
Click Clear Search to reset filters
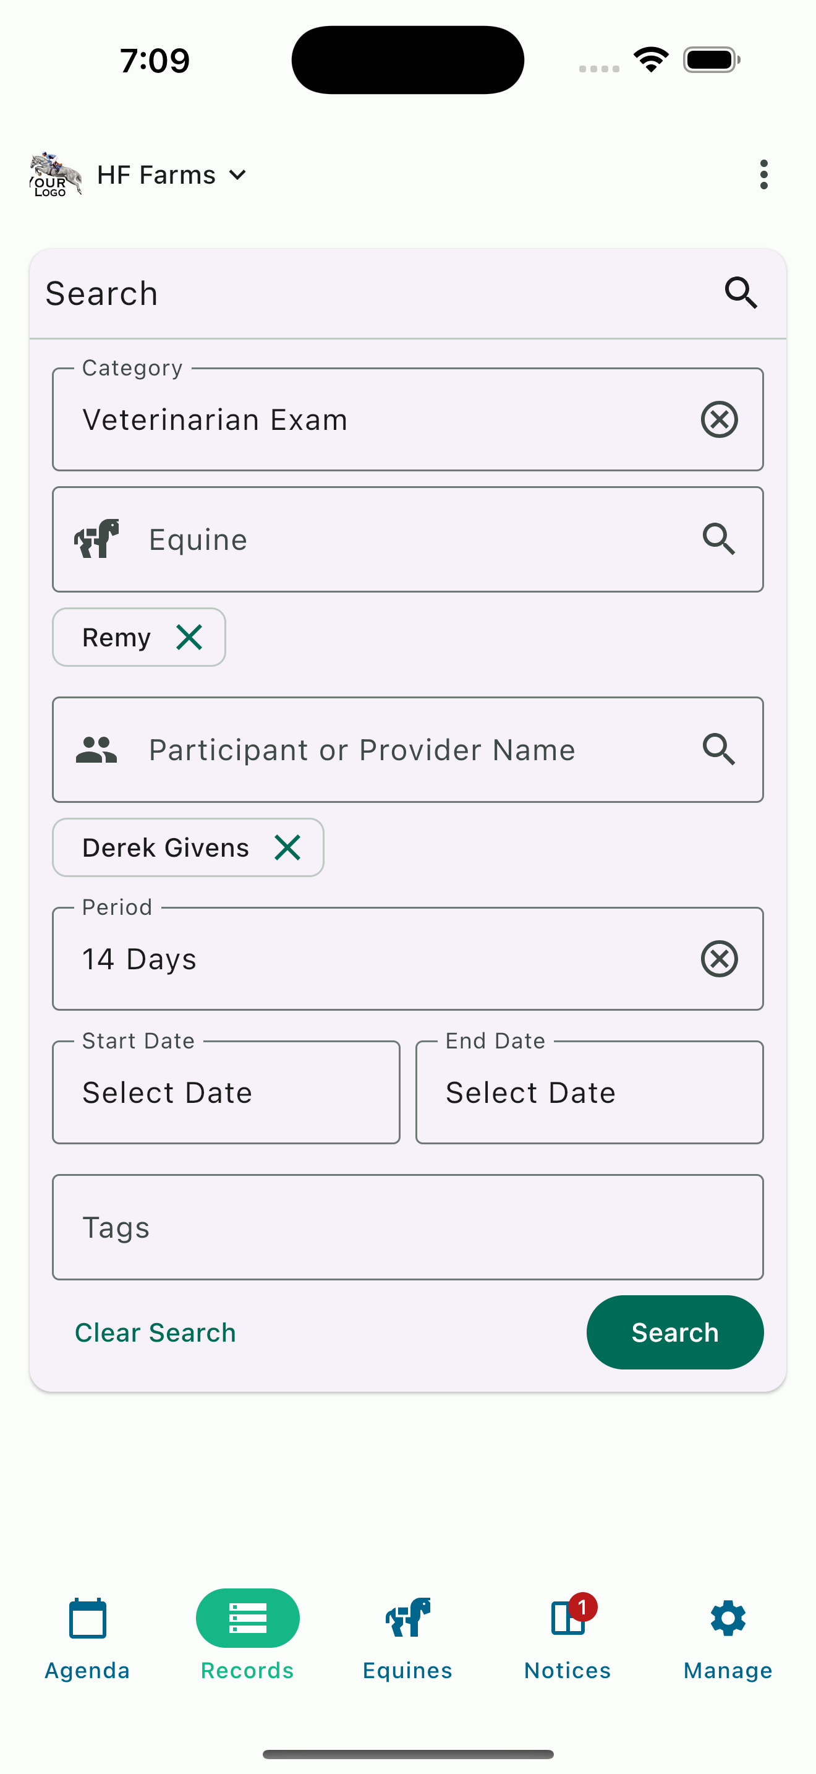(156, 1332)
